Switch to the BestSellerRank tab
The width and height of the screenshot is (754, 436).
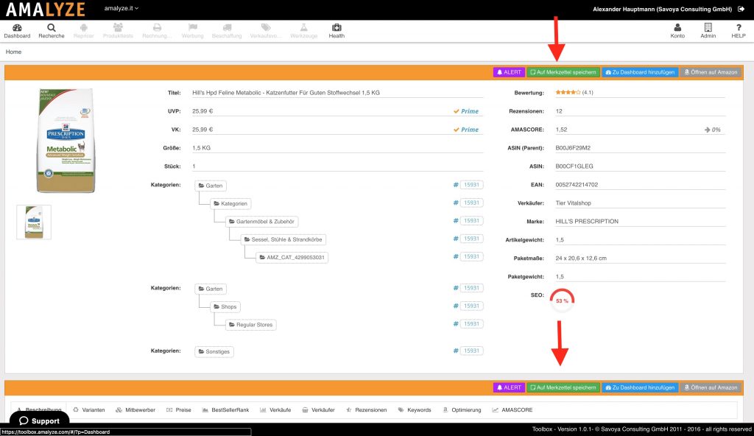tap(225, 410)
